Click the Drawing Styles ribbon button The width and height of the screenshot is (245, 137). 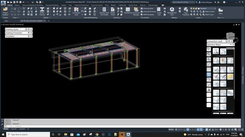coord(147,8)
